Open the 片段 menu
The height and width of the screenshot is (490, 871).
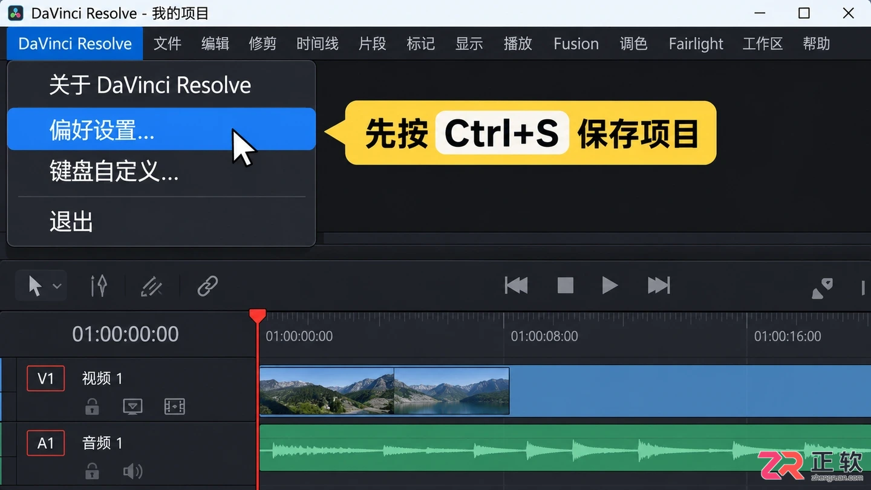coord(373,44)
